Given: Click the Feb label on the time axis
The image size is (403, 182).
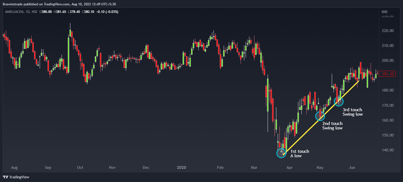Looking at the screenshot, I should tap(220, 168).
